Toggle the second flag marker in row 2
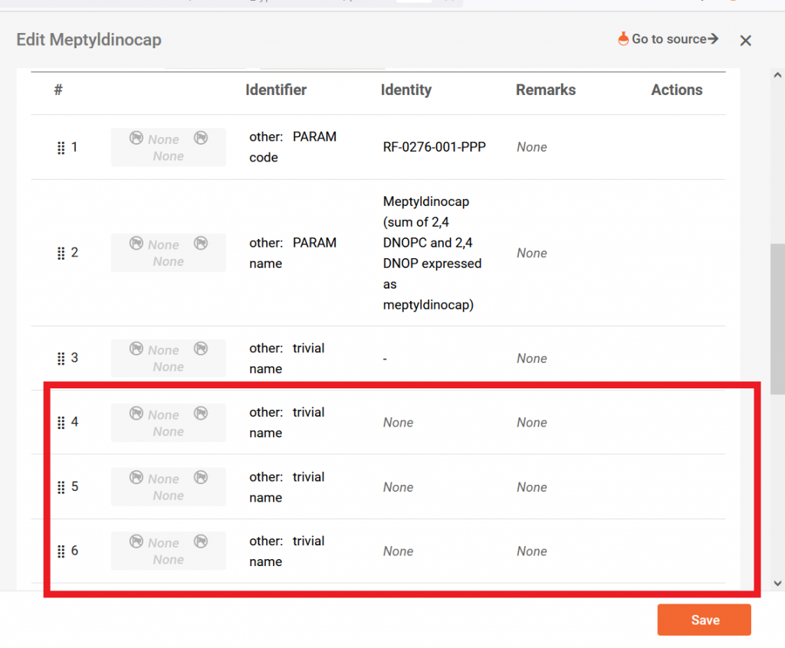Image resolution: width=785 pixels, height=648 pixels. [x=201, y=244]
